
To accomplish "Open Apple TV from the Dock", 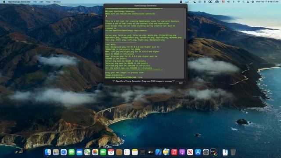I will (150, 152).
